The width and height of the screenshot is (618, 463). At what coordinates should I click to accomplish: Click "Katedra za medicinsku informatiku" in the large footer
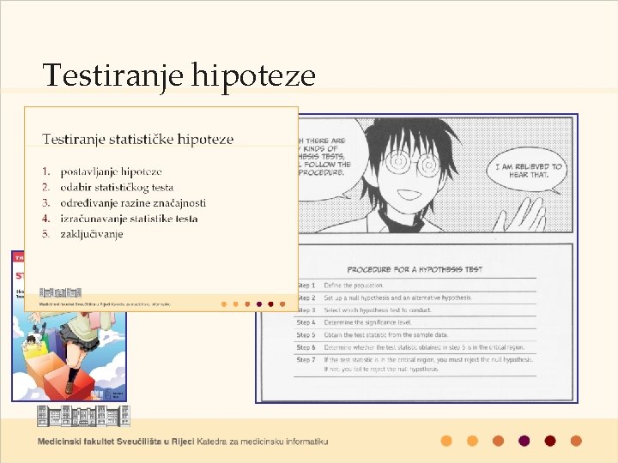(x=262, y=442)
